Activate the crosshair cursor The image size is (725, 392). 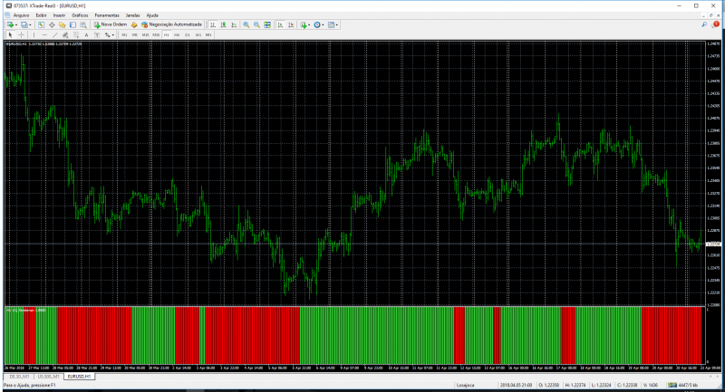pyautogui.click(x=21, y=35)
